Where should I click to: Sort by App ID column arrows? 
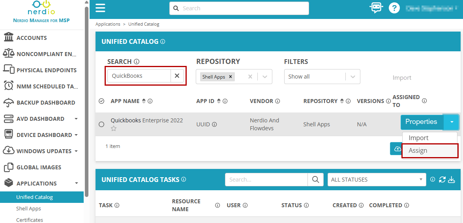(219, 101)
